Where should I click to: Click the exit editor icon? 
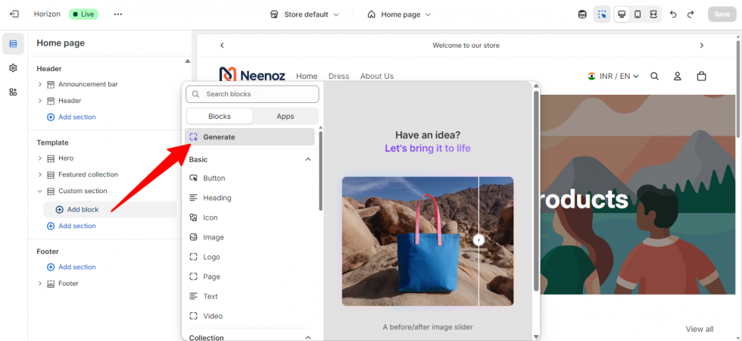pos(14,14)
